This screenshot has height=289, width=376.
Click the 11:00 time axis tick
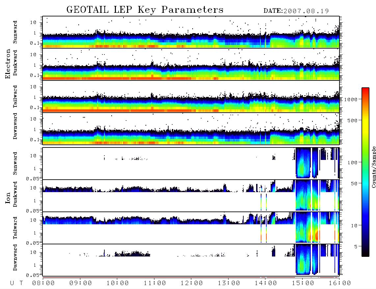[155, 283]
